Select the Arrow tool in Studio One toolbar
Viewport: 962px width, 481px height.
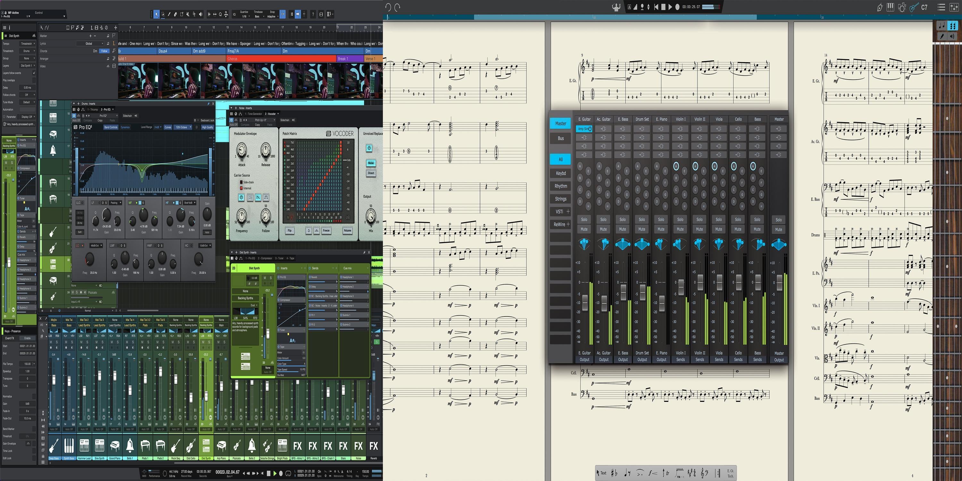click(x=156, y=14)
